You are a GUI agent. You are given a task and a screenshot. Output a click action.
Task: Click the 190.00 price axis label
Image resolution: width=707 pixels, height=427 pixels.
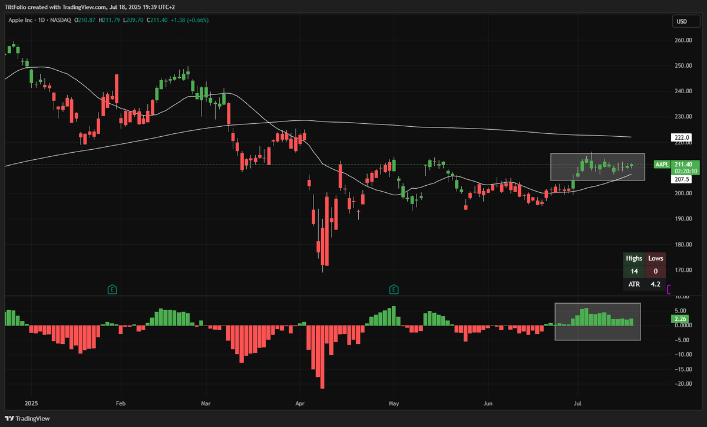point(682,219)
